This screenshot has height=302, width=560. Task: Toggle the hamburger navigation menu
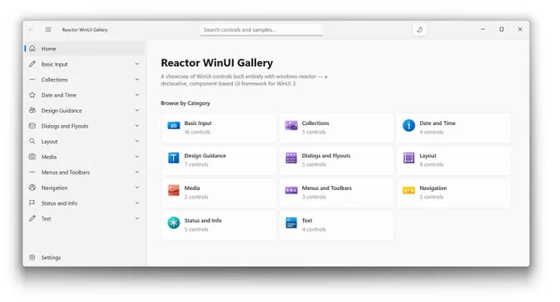click(x=49, y=30)
